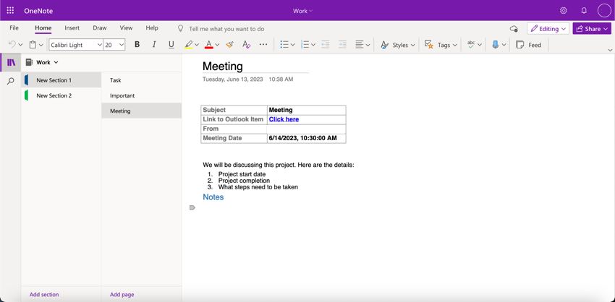Open the Editing mode dropdown
This screenshot has height=302, width=615.
point(548,29)
